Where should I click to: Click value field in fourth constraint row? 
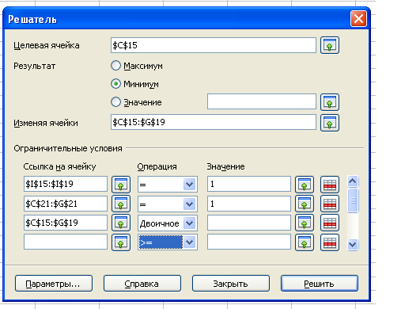249,242
